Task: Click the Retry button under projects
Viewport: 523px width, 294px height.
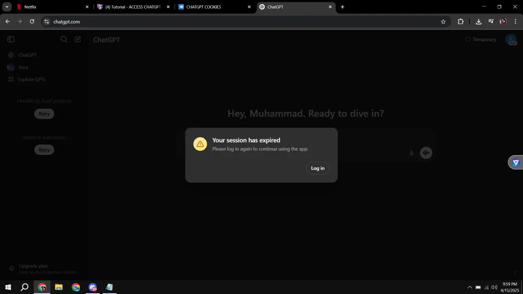Action: (44, 114)
